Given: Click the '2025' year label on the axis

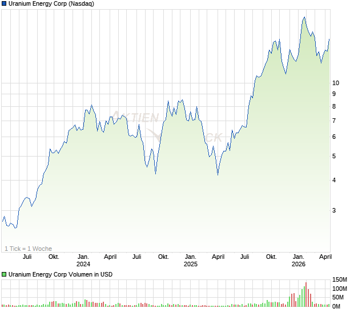Looking at the screenshot, I should (191, 264).
